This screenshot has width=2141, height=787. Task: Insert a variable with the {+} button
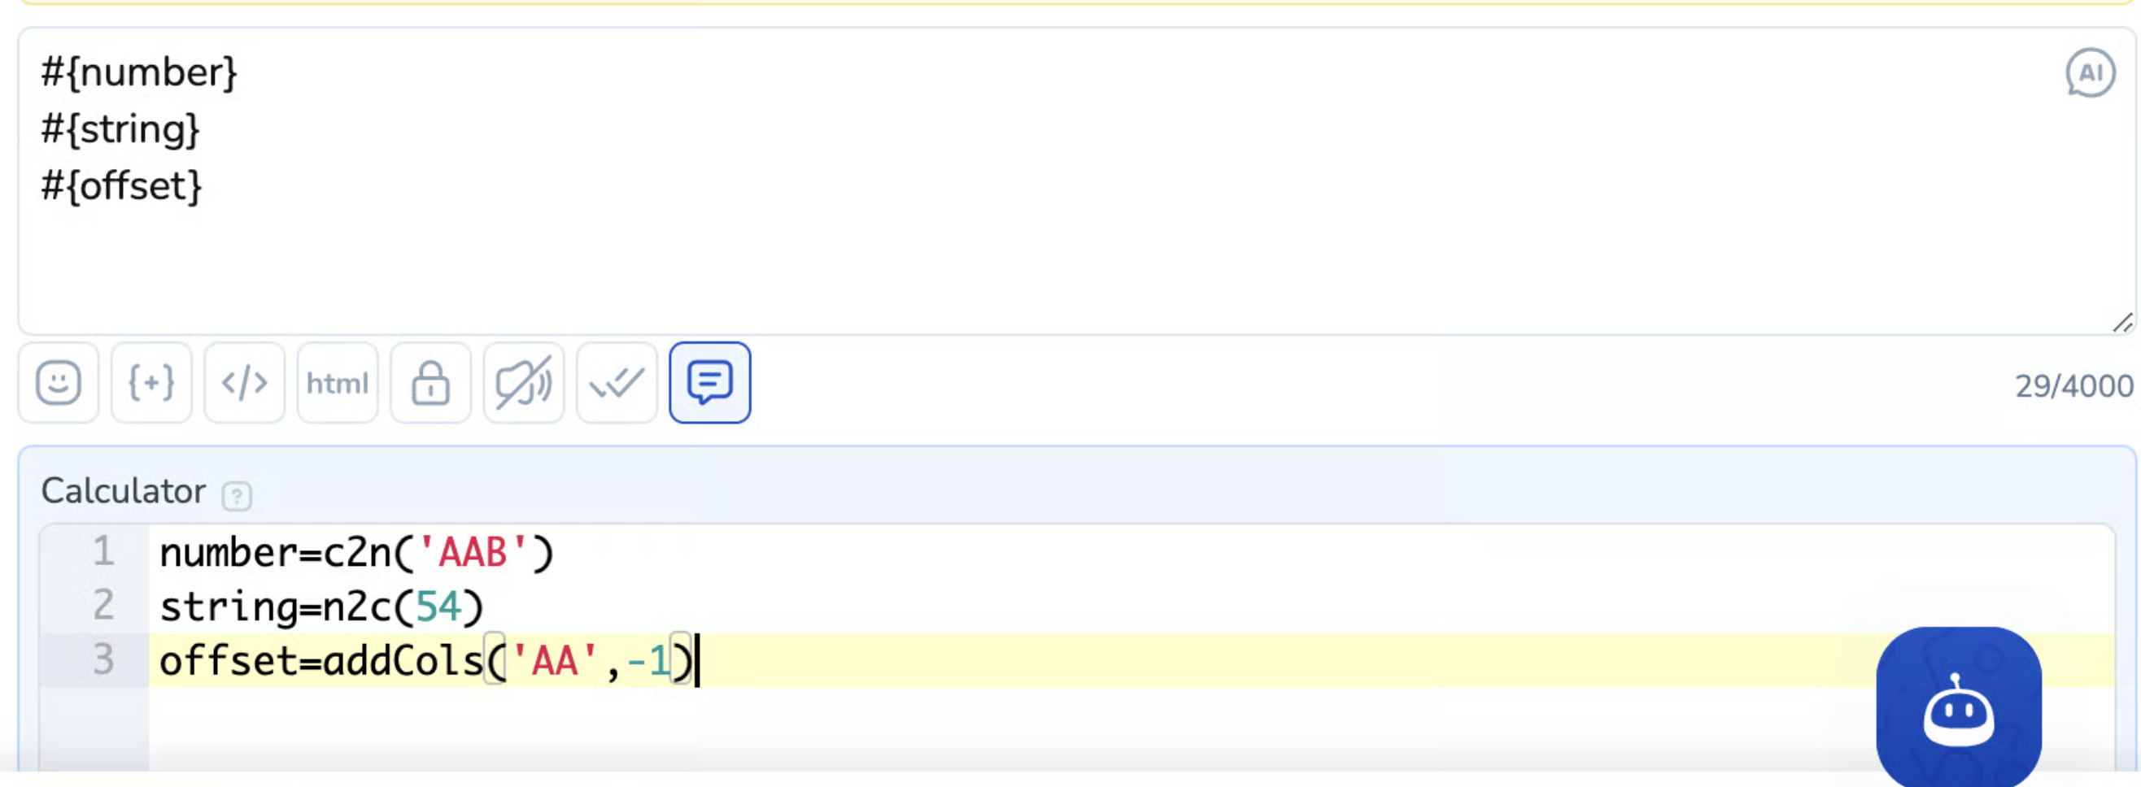(151, 383)
